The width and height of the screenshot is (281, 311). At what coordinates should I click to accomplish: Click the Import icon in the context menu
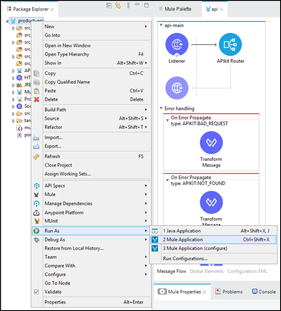coord(36,138)
